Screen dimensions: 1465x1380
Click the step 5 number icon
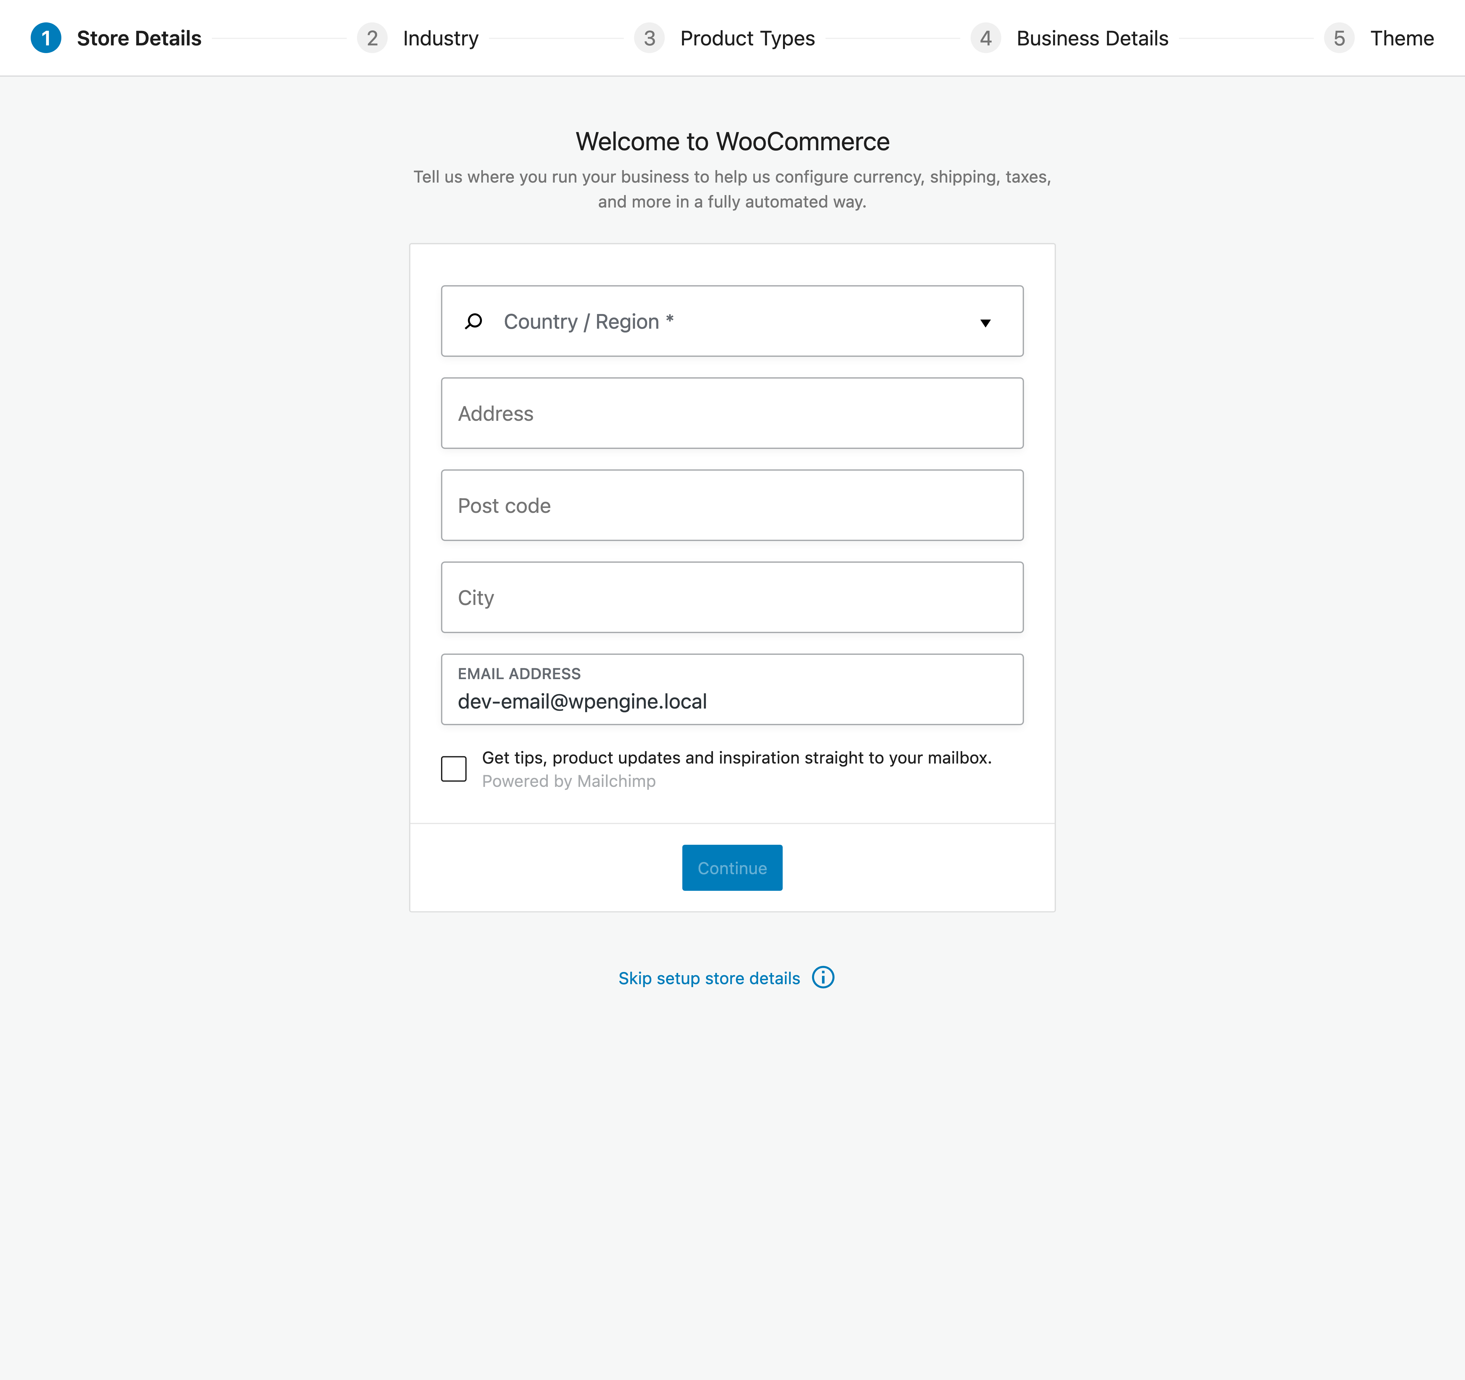pos(1339,38)
